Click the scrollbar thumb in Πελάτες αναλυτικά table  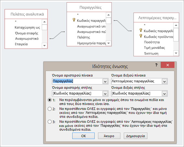coord(44,27)
